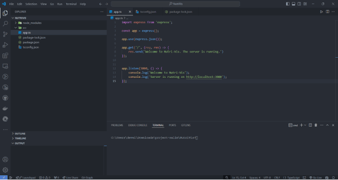The width and height of the screenshot is (338, 180).
Task: Open editor More Actions menu
Action: pyautogui.click(x=333, y=12)
